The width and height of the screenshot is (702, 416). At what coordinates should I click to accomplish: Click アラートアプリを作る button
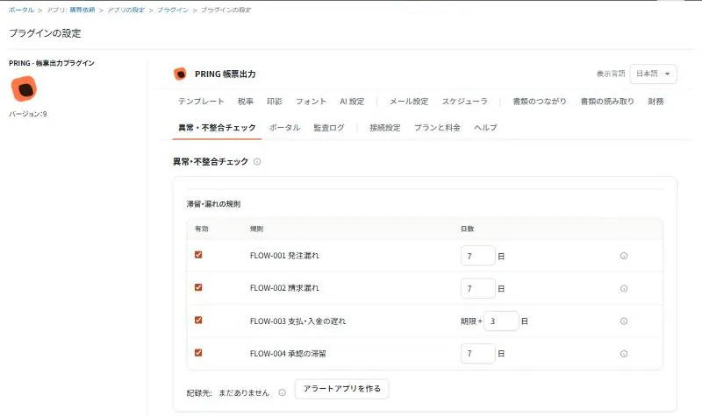tap(342, 389)
